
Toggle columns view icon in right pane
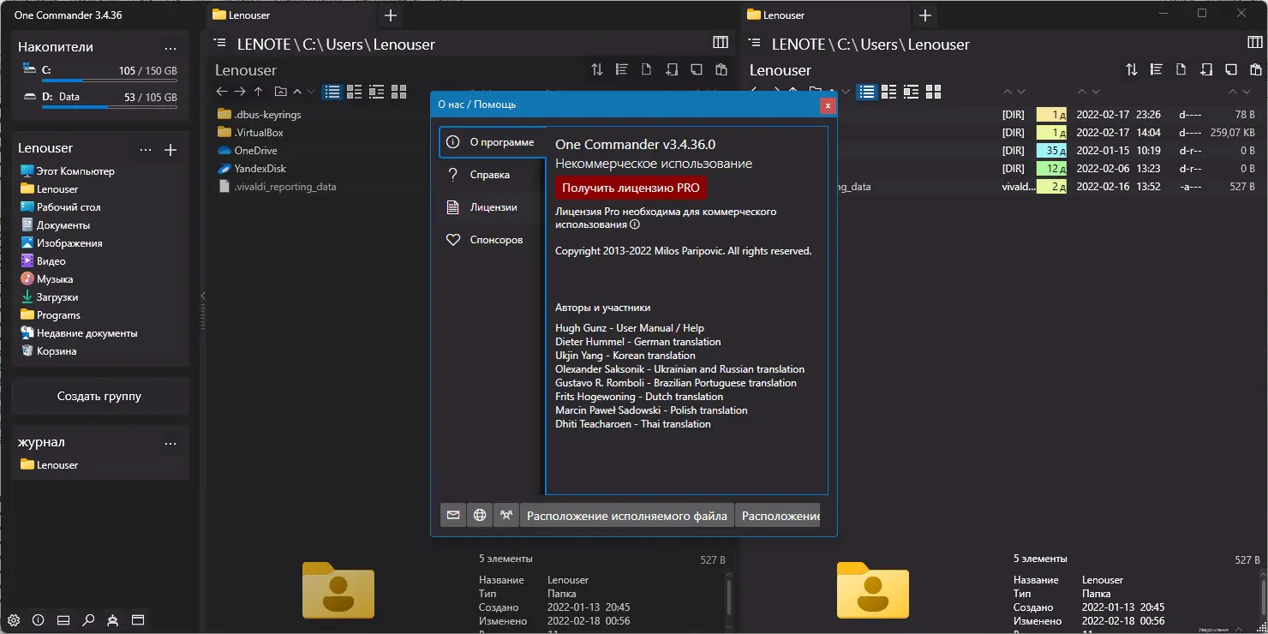pyautogui.click(x=1255, y=43)
